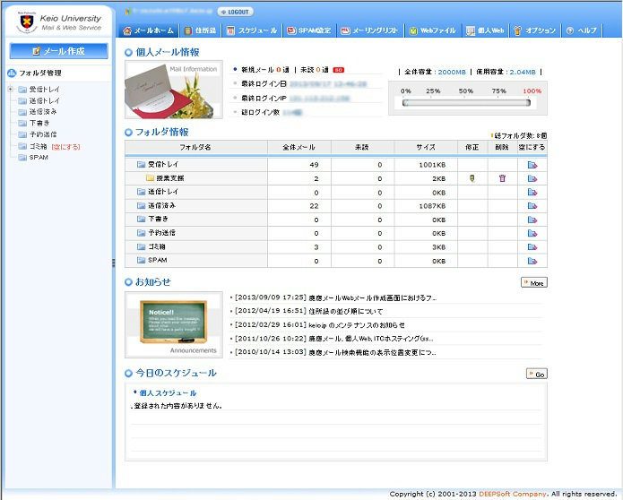The image size is (623, 500).
Task: Click the フォルダ管理 icon in sidebar
Action: (x=11, y=73)
